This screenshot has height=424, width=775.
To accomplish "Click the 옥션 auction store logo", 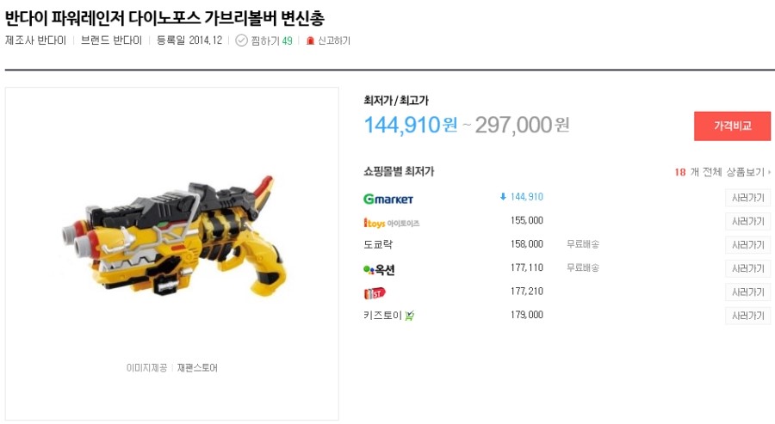I will (x=379, y=269).
